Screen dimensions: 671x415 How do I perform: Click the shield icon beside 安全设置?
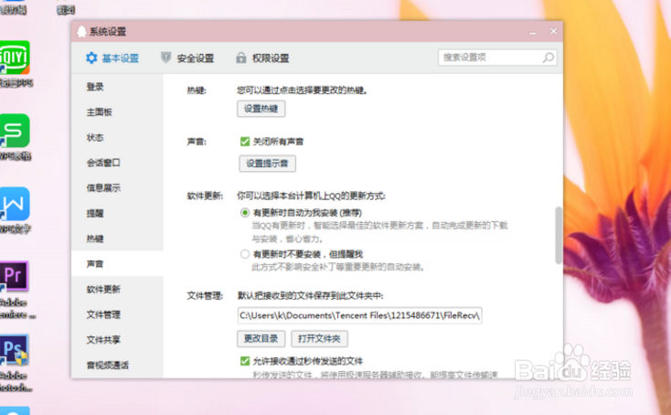165,58
